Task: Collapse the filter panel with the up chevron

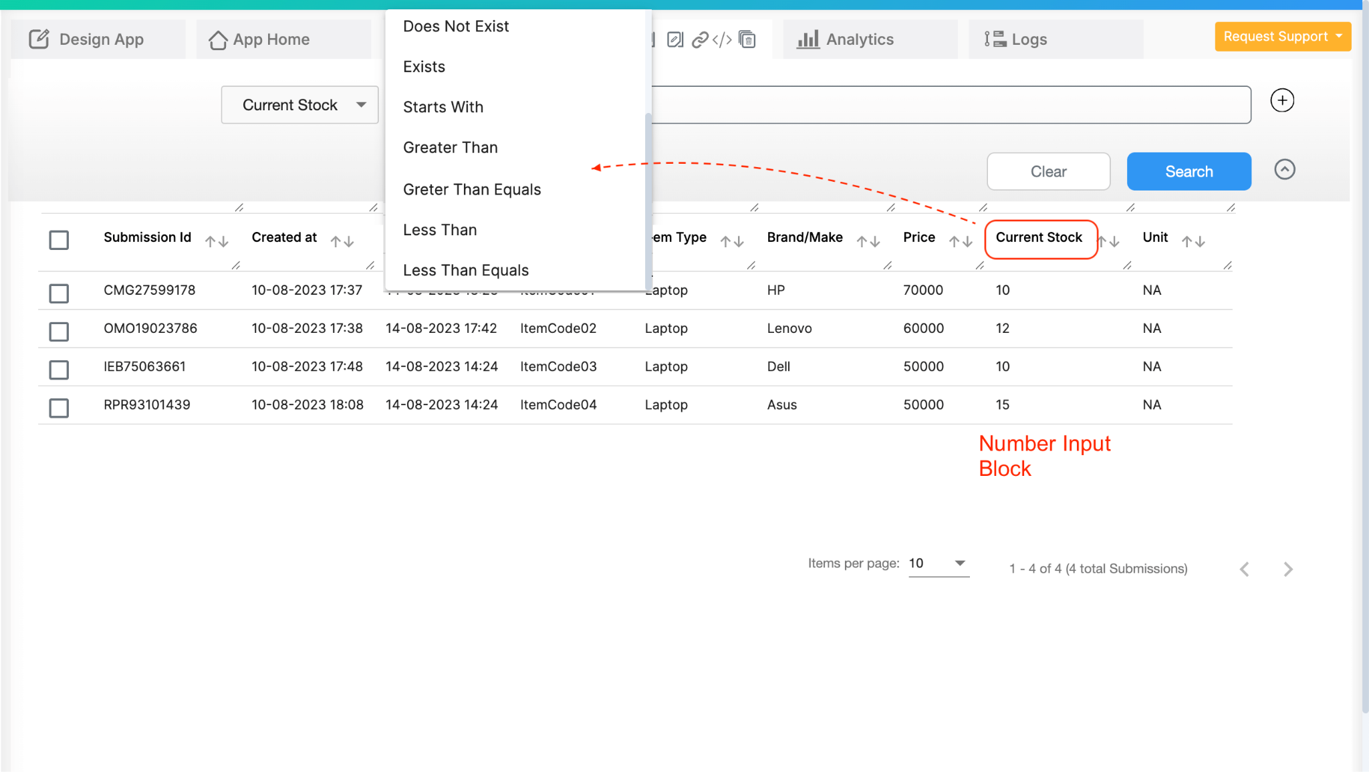Action: click(1284, 170)
